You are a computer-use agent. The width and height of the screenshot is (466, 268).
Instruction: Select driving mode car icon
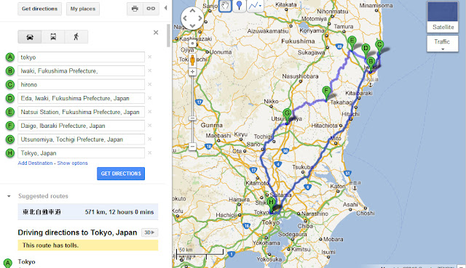pos(30,37)
